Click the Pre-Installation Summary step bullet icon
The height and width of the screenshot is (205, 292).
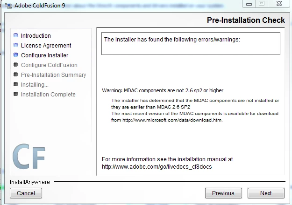pyautogui.click(x=16, y=75)
